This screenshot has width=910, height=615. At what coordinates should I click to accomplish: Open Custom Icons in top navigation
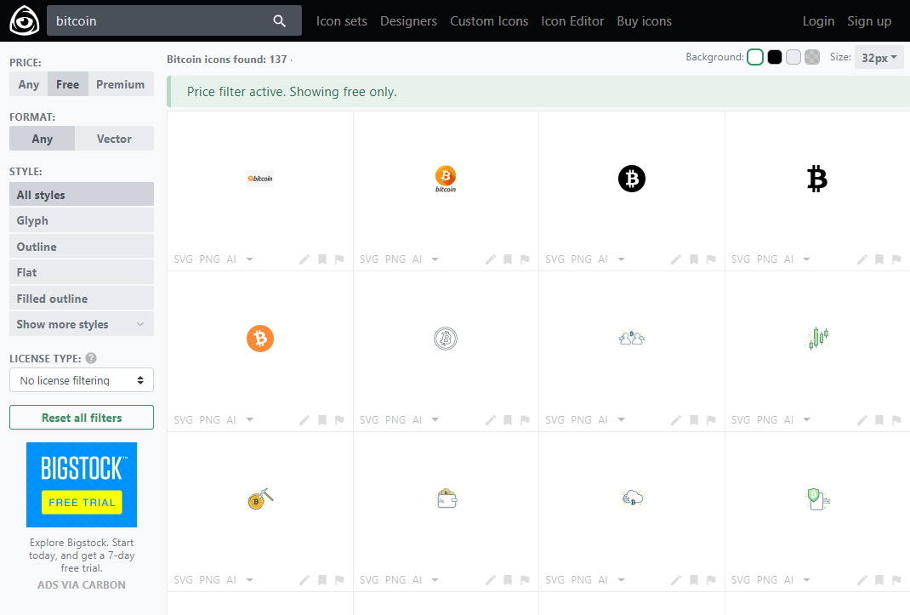(489, 21)
